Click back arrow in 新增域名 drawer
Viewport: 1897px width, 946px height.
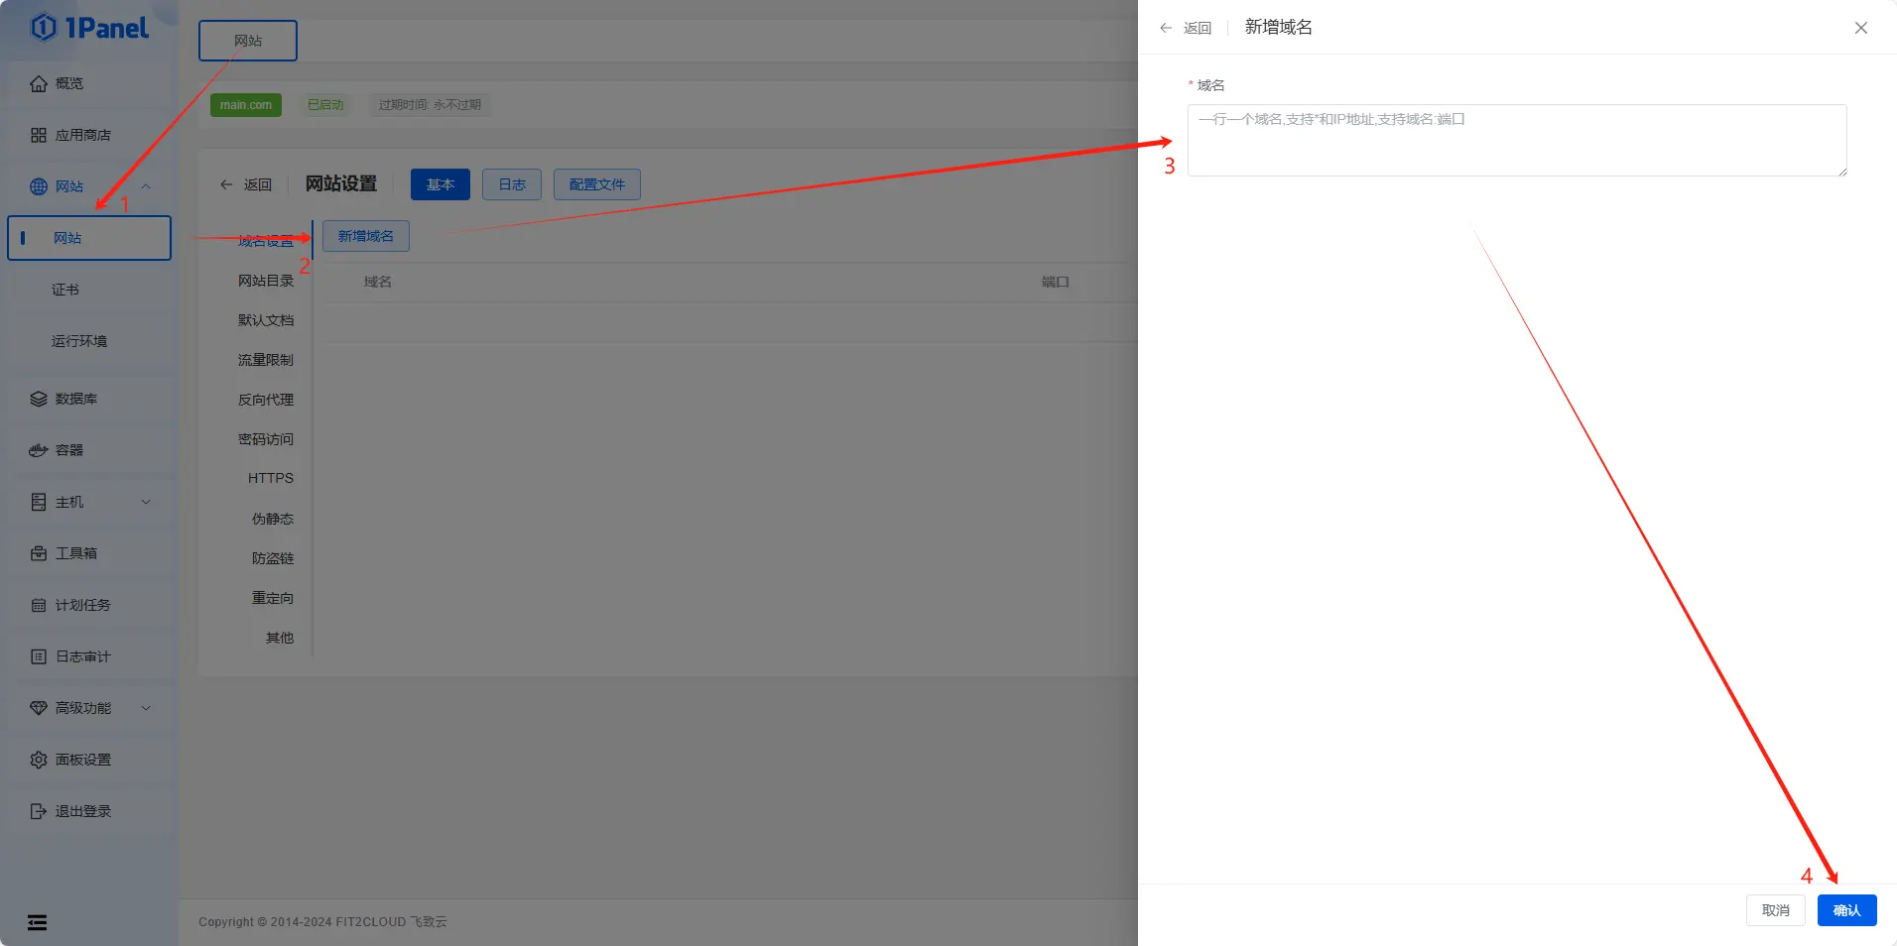pos(1166,28)
